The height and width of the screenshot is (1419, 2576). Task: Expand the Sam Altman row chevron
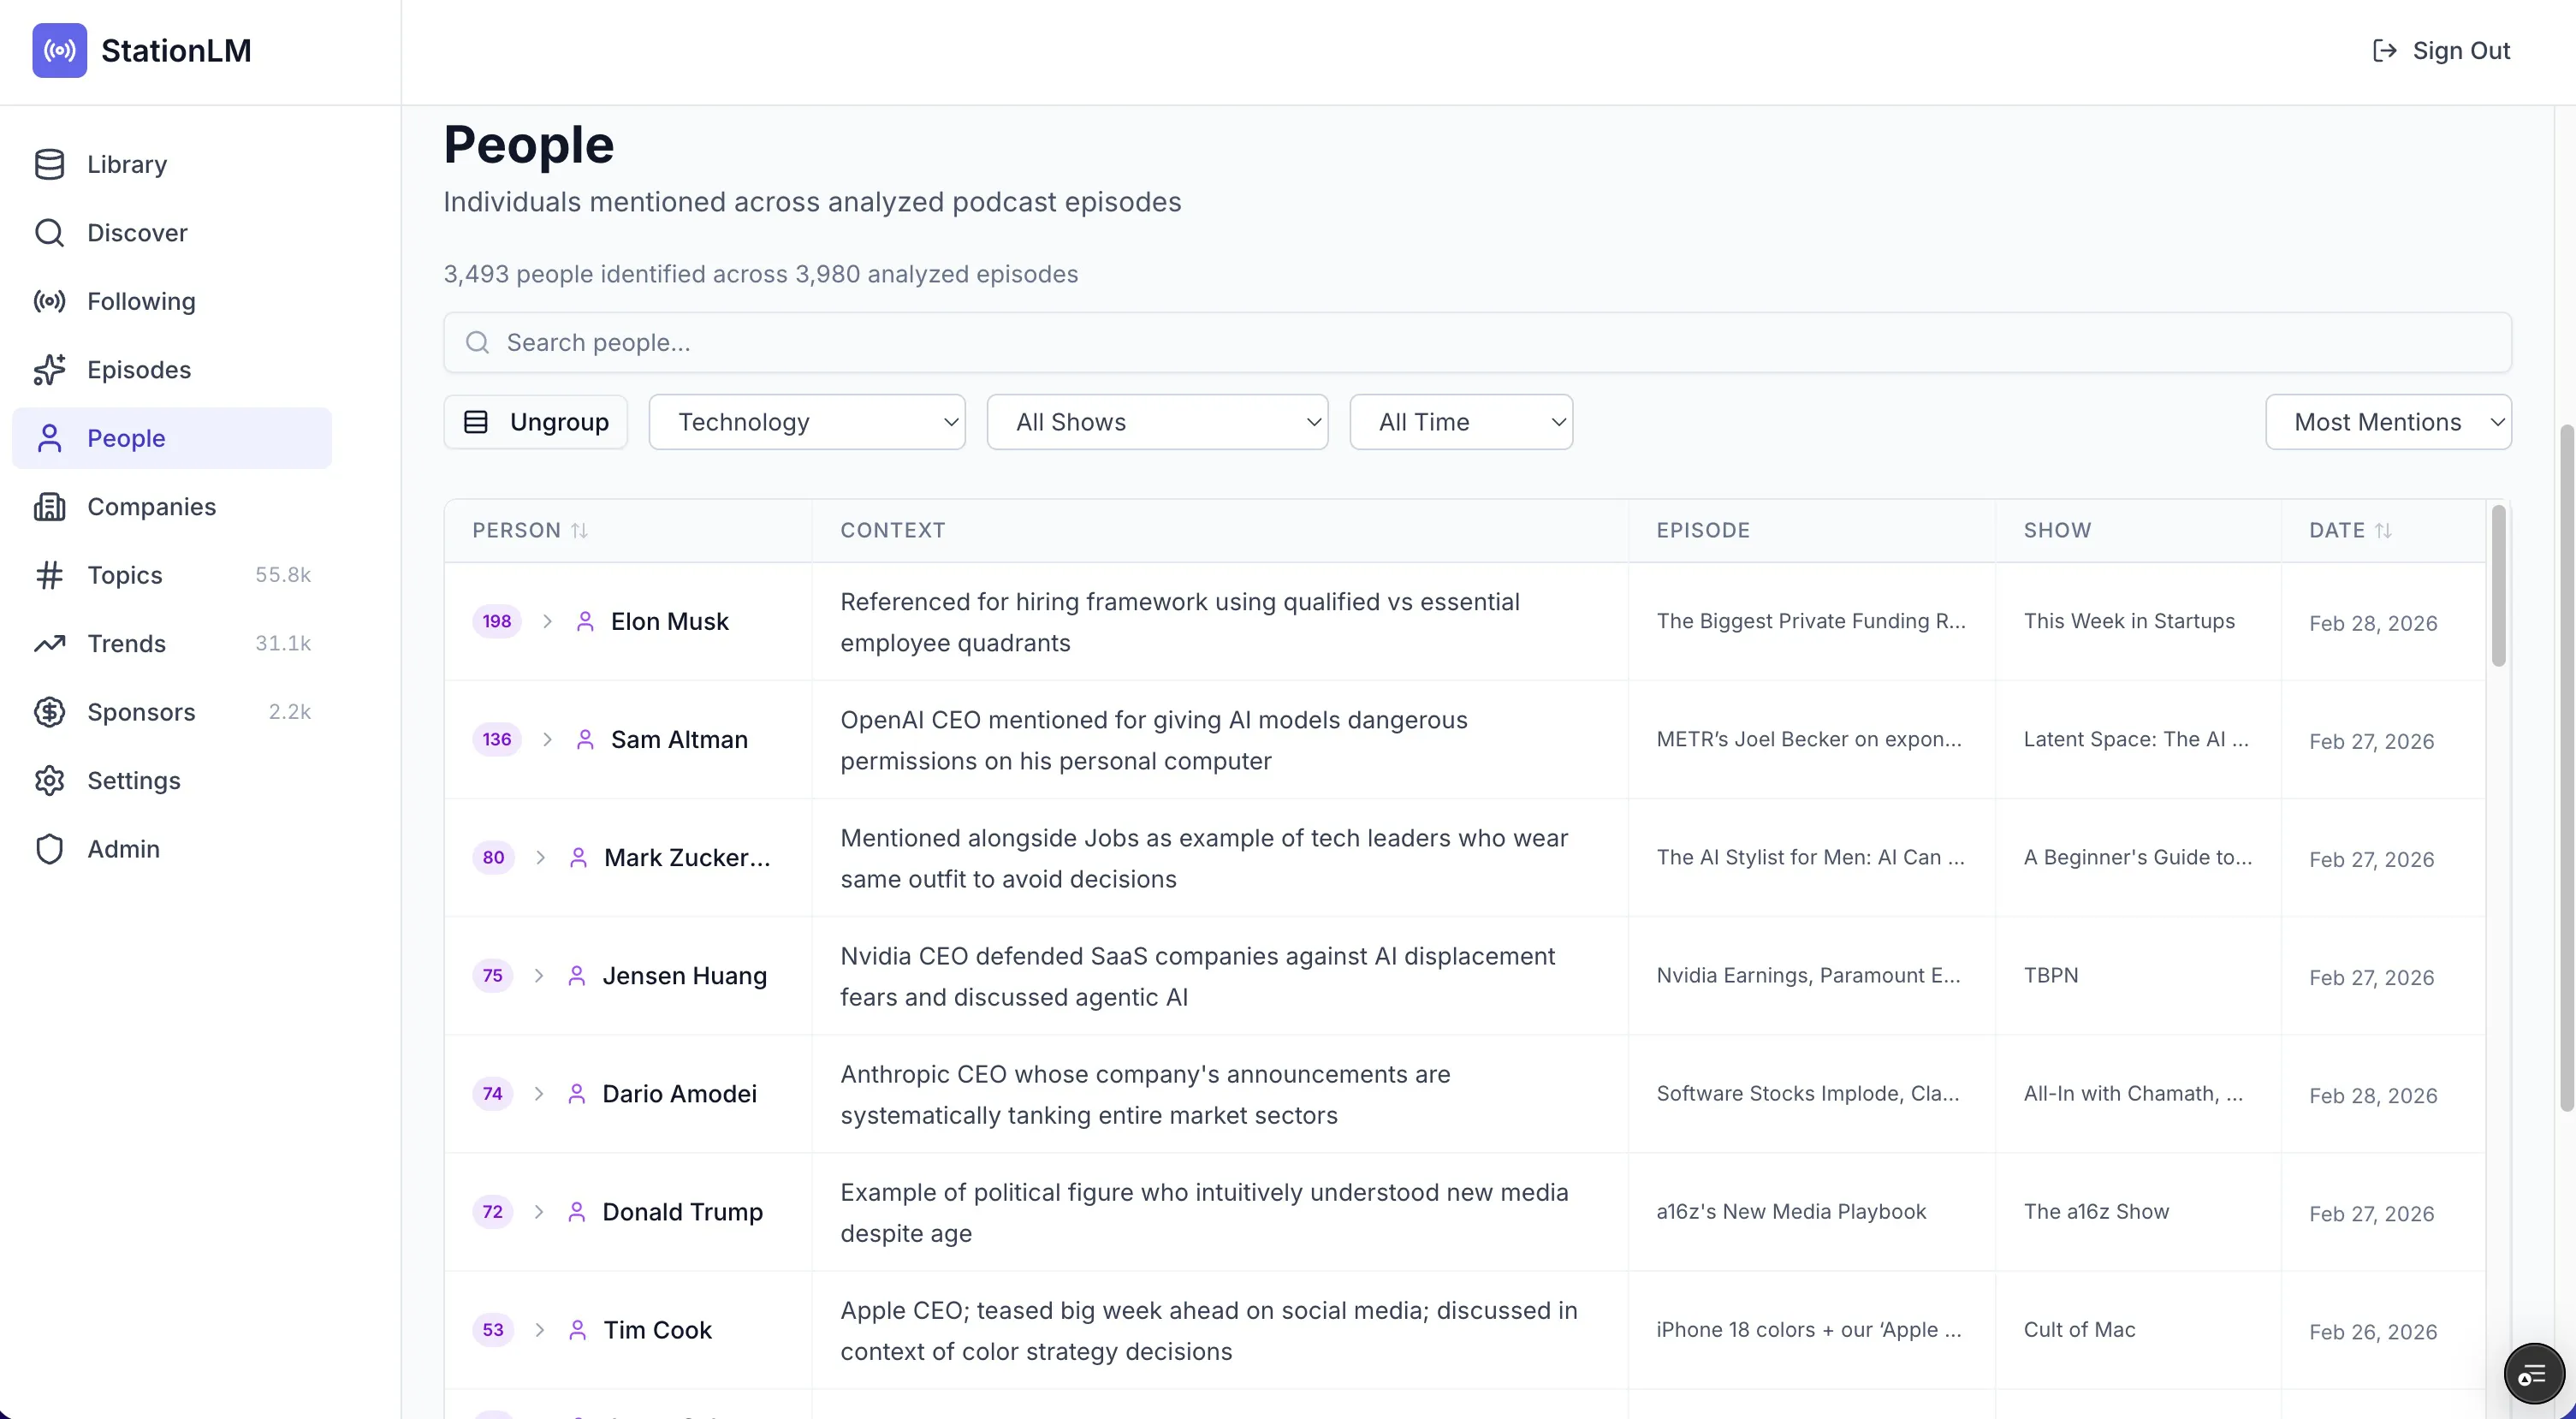pyautogui.click(x=547, y=740)
